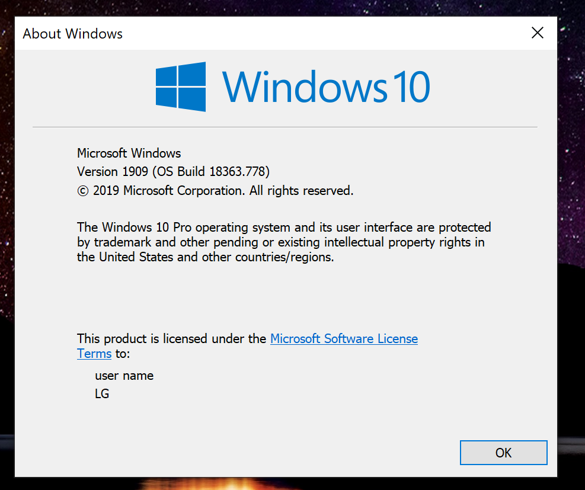Click the "Microsoft Windows" text line
Screen dimensions: 585x490
pyautogui.click(x=129, y=153)
